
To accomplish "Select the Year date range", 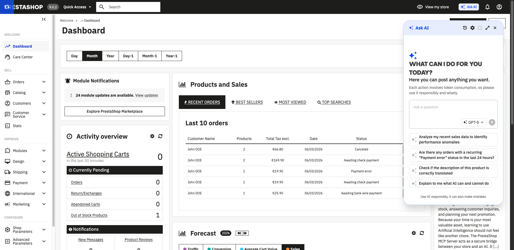I will [110, 56].
